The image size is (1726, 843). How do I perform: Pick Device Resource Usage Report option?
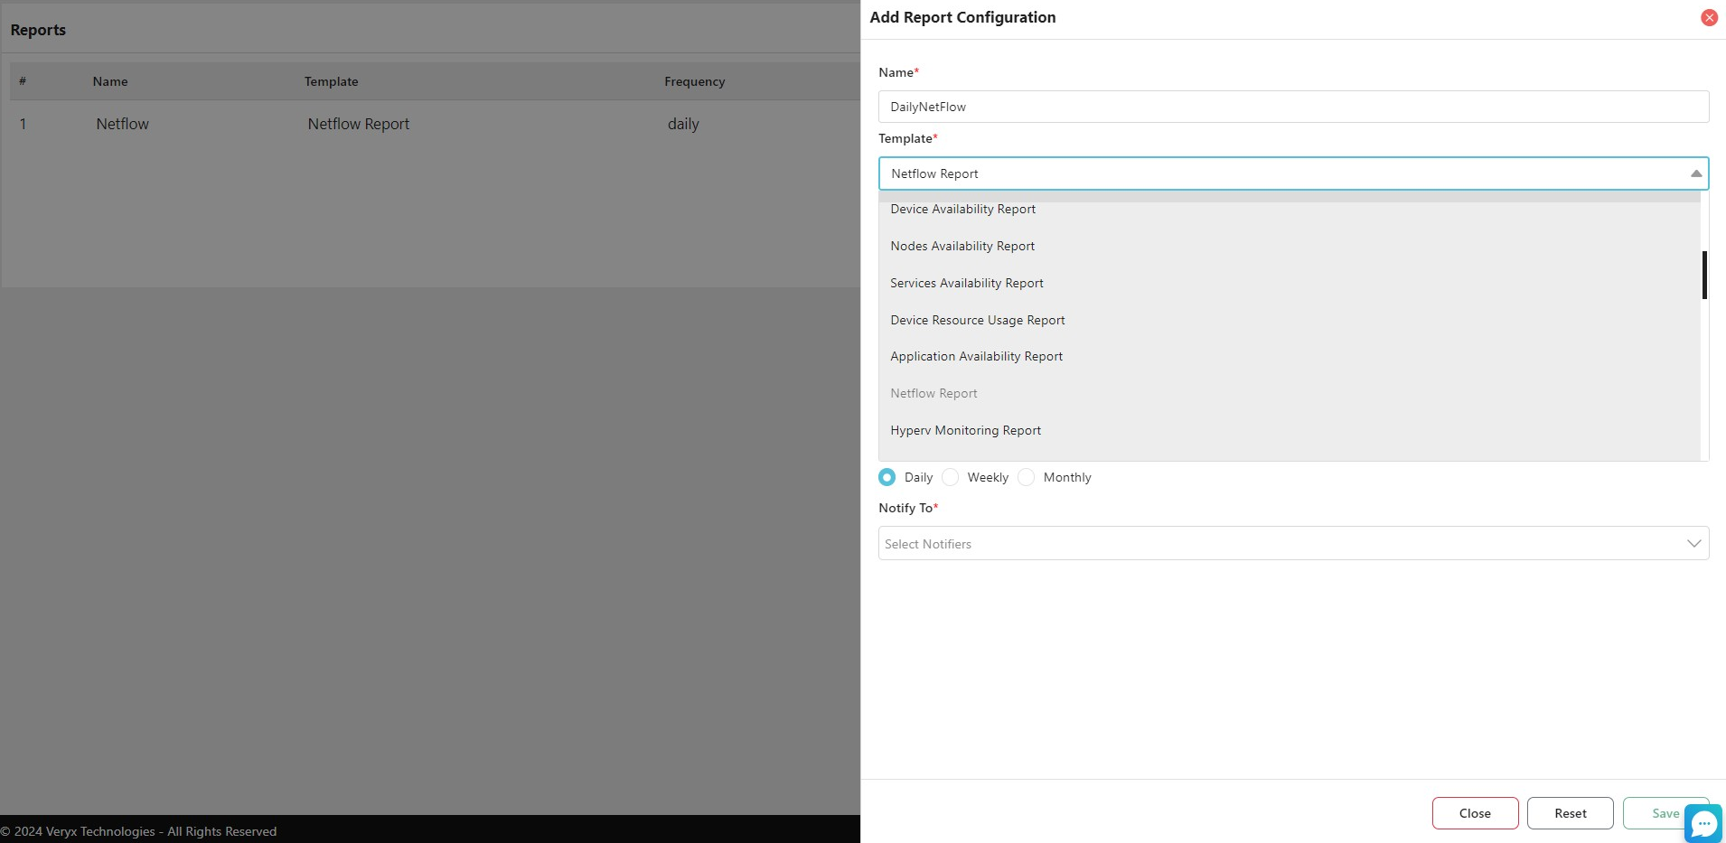tap(977, 320)
